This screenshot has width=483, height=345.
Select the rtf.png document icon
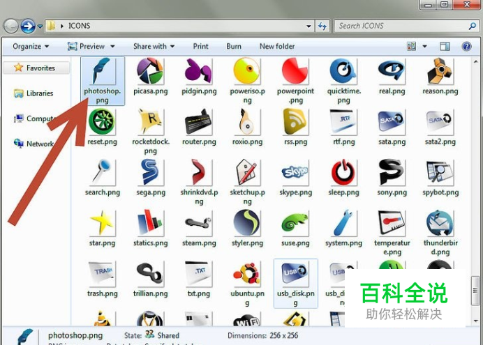(x=343, y=122)
